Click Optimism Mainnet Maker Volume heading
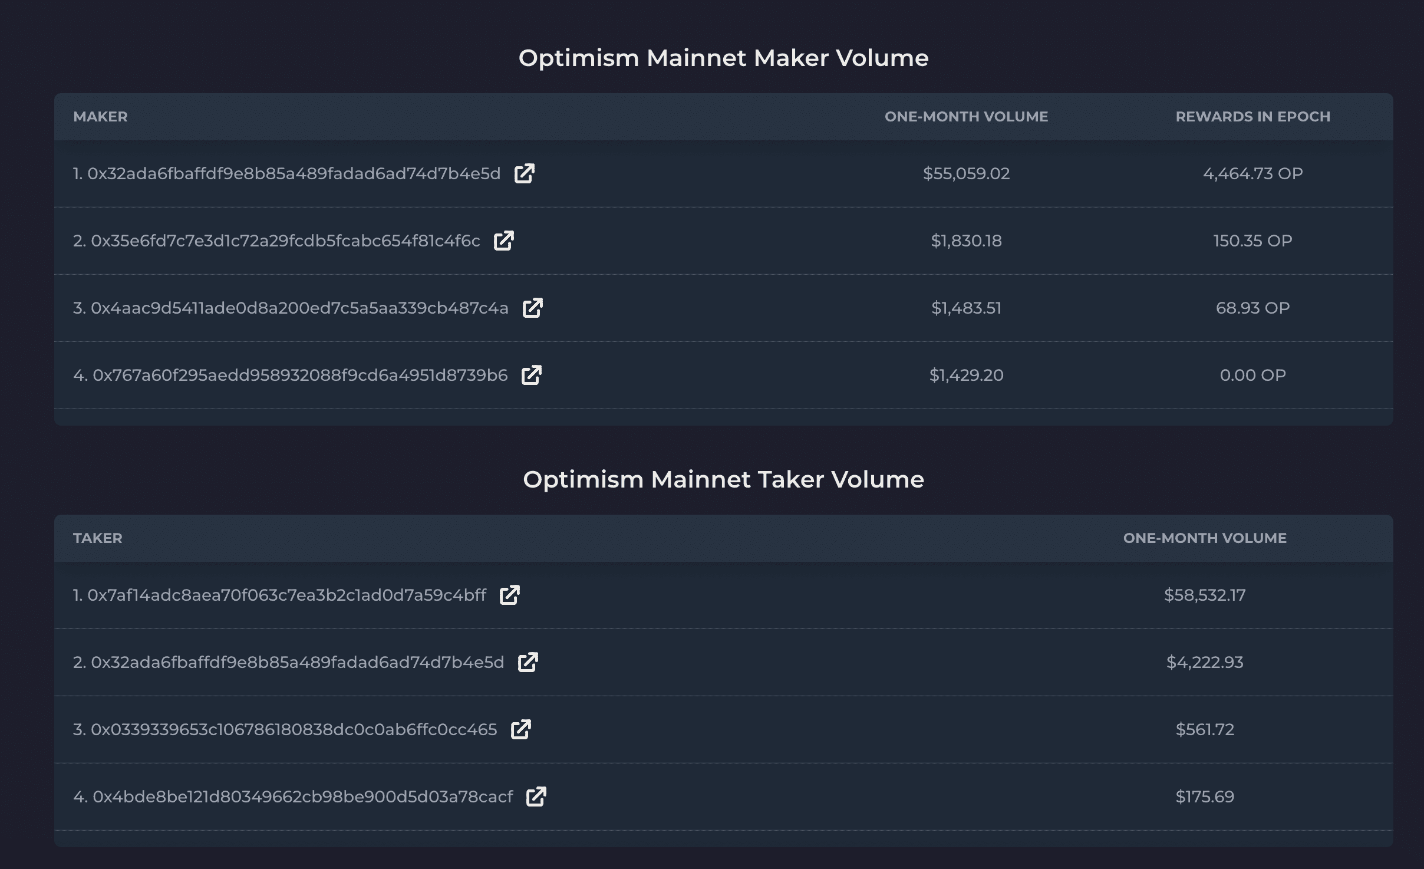 click(x=723, y=58)
